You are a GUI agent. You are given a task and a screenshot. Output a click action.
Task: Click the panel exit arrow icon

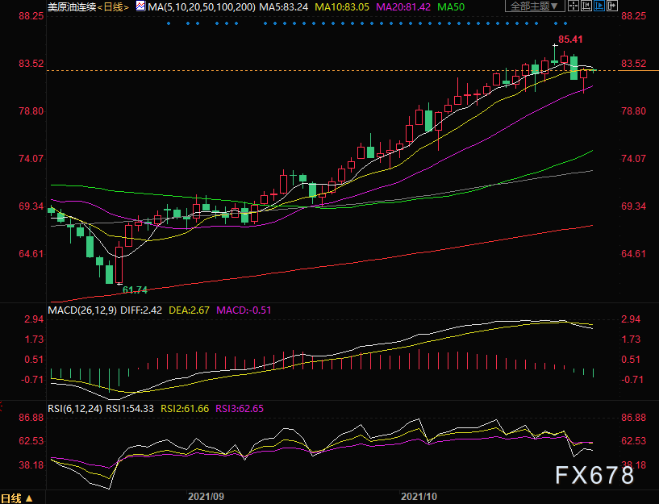click(x=612, y=6)
